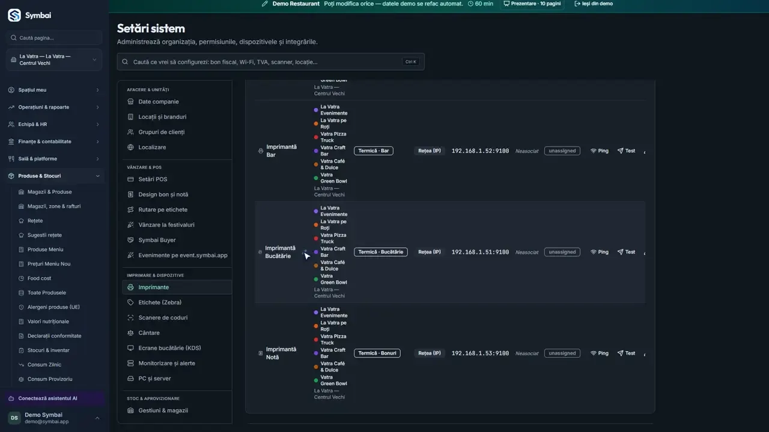Click Conectează asistentul AI button

pos(54,398)
